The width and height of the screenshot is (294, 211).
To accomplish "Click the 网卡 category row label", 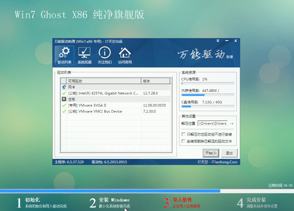I will click(x=72, y=87).
